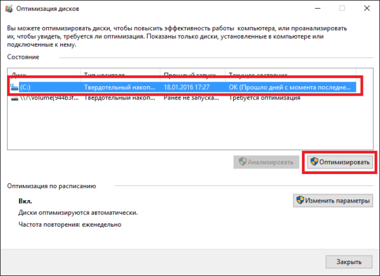The width and height of the screenshot is (380, 276).
Task: Click Диски оптимизируются автоматически text
Action: pos(78,213)
